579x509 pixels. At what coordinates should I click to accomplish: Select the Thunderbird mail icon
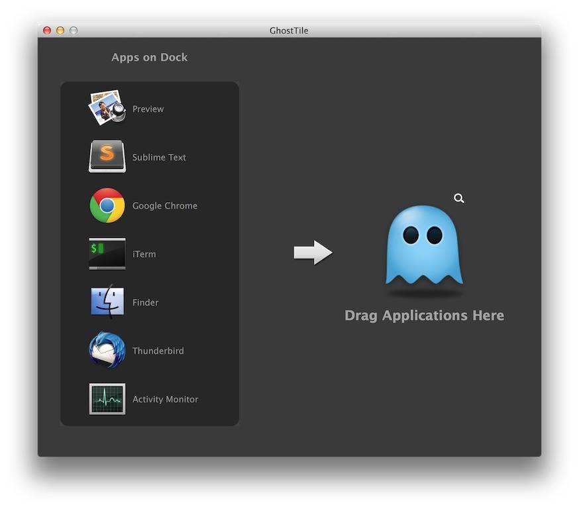(x=107, y=350)
